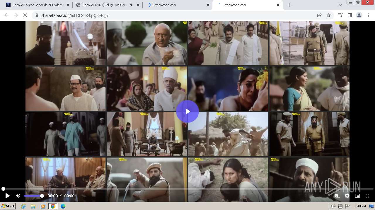Go forward in browser history
Viewport: 375px width, 210px height.
[16, 15]
